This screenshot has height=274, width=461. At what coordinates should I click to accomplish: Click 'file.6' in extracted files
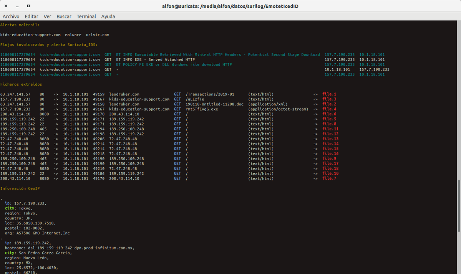[x=329, y=114]
